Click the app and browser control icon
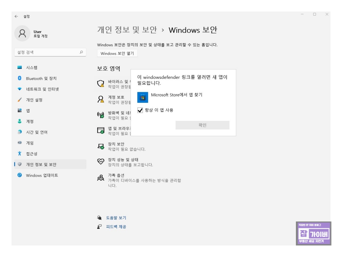 click(101, 131)
